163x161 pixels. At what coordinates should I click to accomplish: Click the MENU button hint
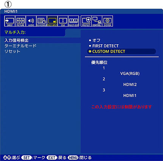(73, 158)
